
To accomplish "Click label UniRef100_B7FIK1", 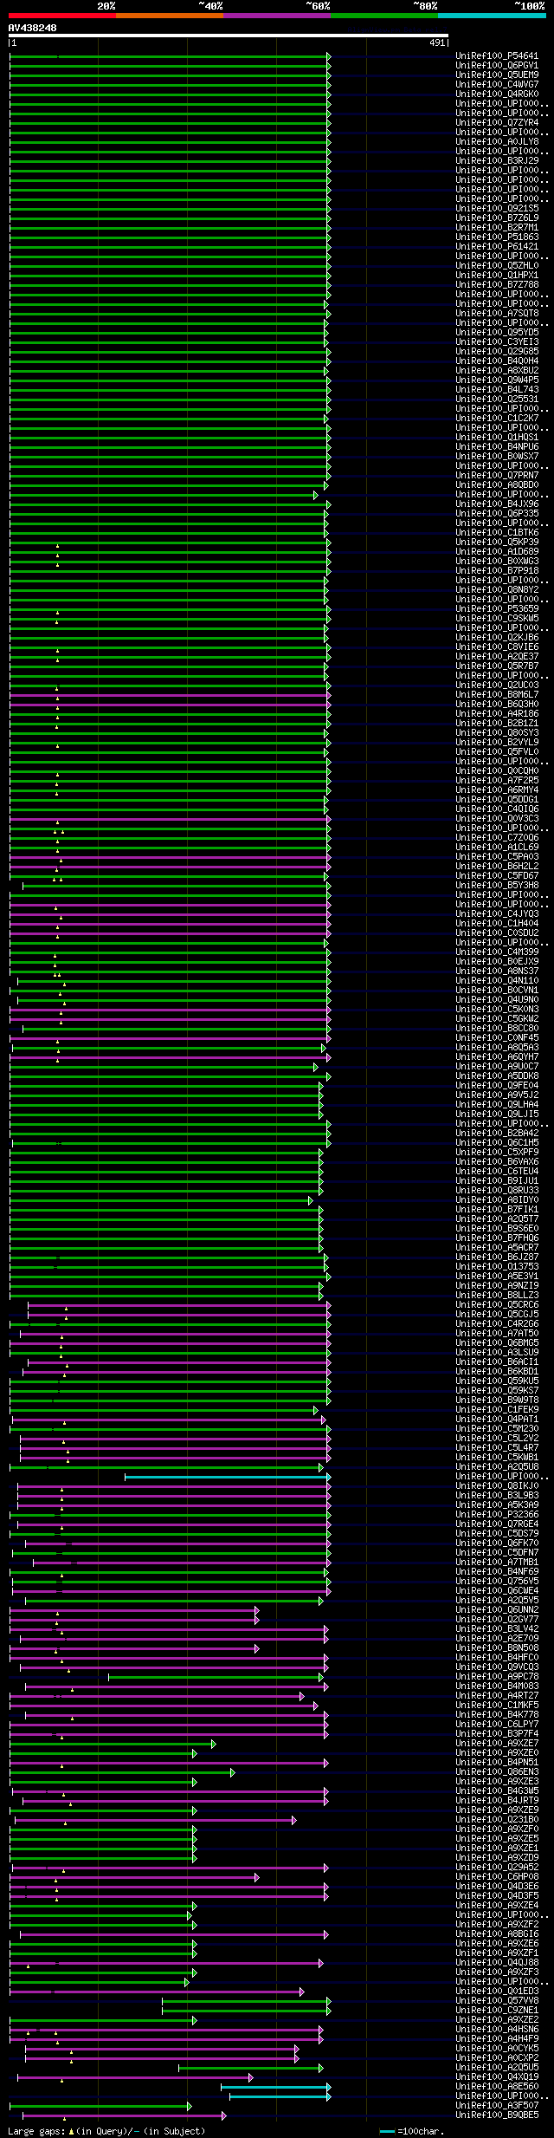I will pos(497,1209).
